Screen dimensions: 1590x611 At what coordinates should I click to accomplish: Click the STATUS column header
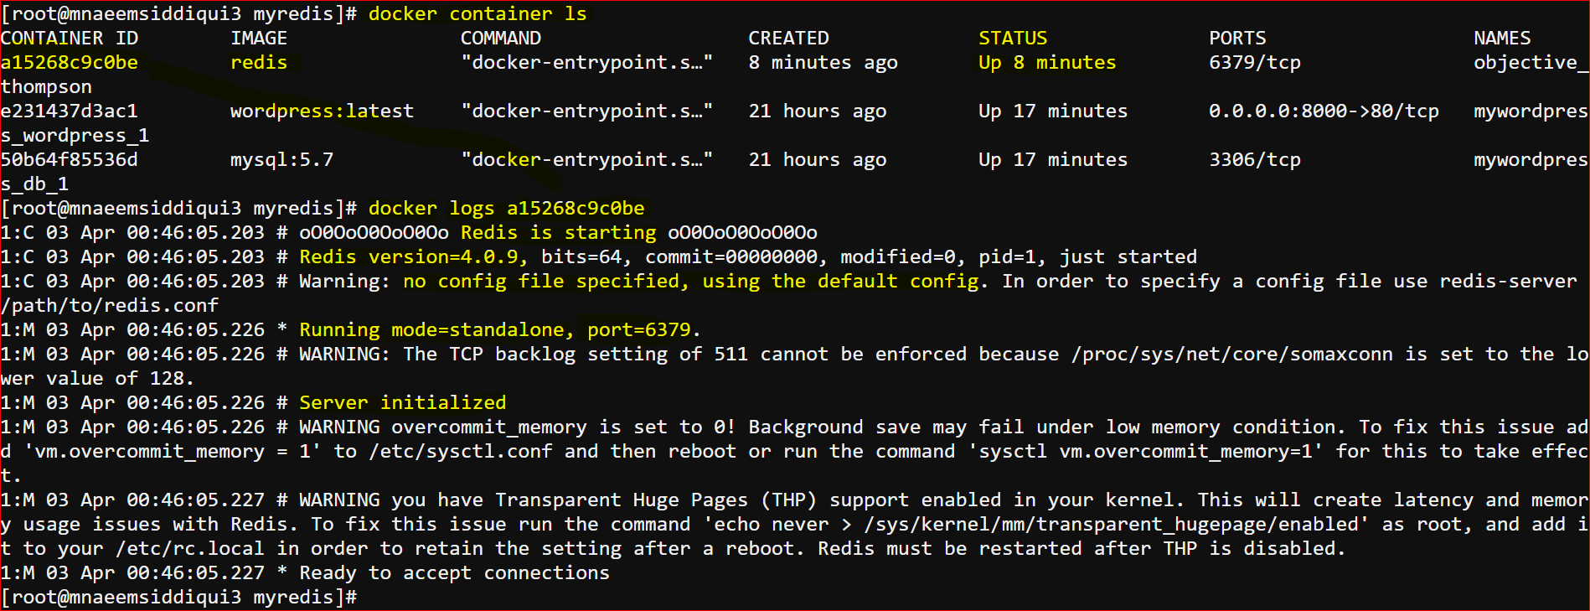pyautogui.click(x=1013, y=38)
